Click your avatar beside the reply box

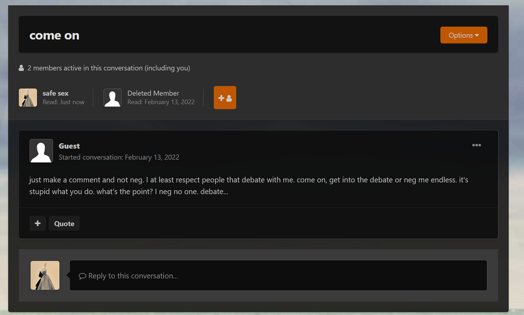[45, 276]
